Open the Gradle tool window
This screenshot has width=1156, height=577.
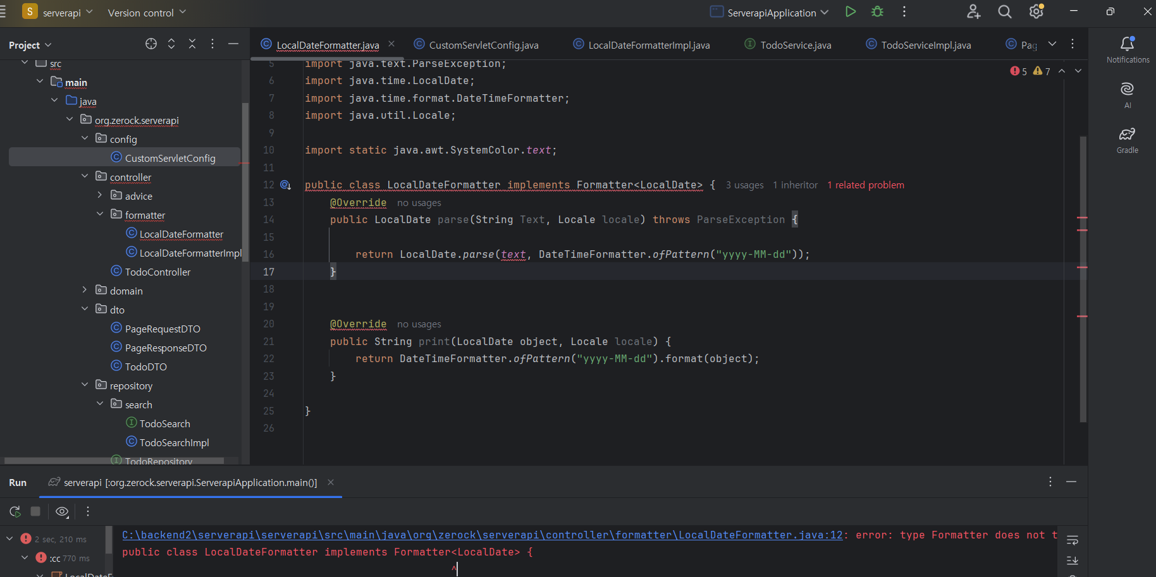click(1128, 140)
